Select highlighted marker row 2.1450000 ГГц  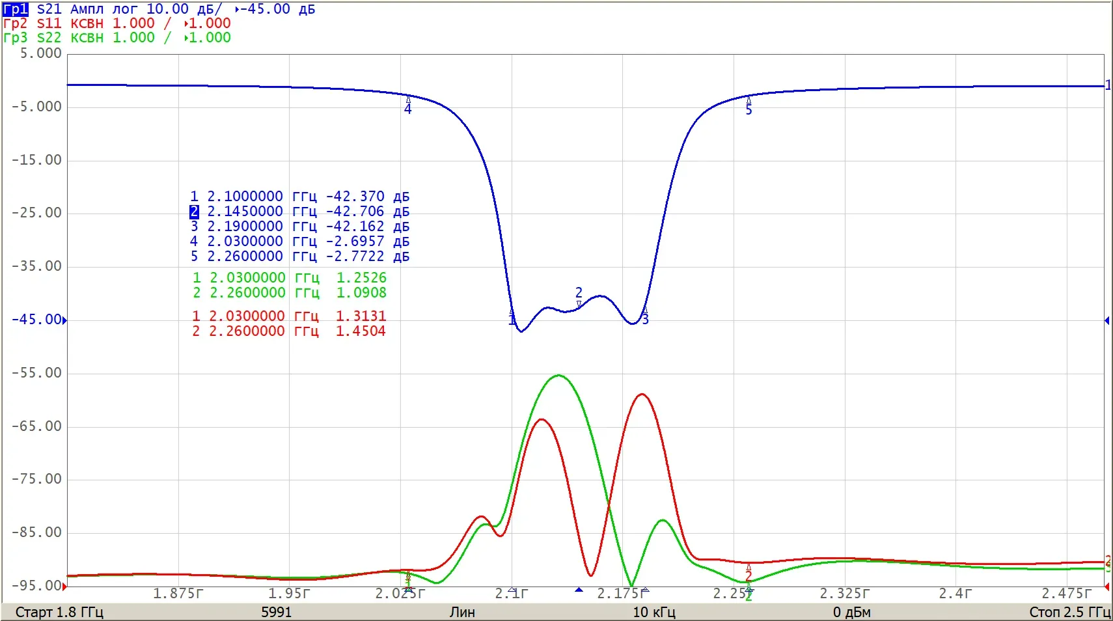pyautogui.click(x=299, y=212)
